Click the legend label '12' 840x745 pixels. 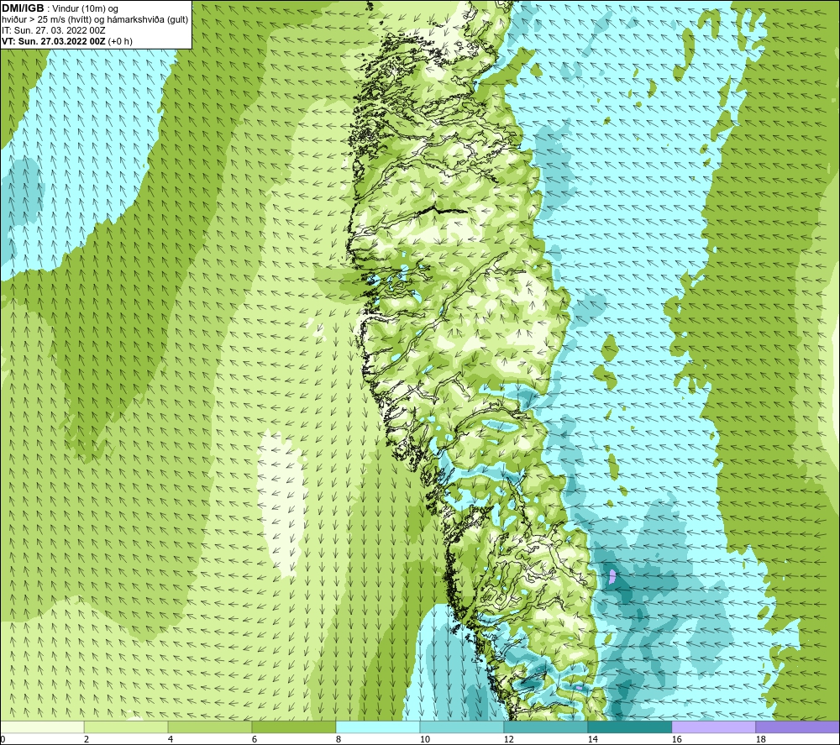tap(508, 739)
